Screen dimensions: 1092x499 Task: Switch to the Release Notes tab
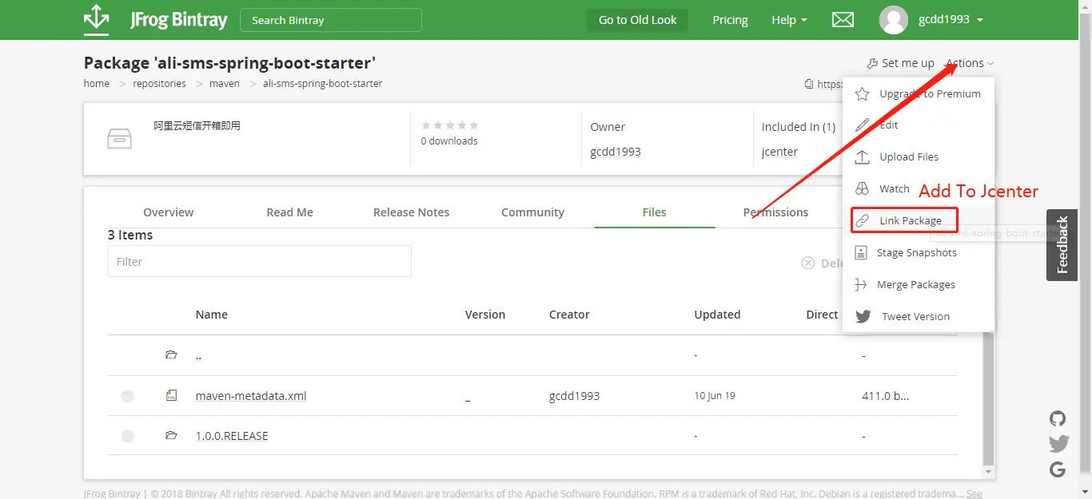click(x=411, y=212)
